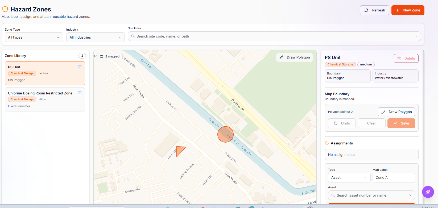
Task: Expand the Asset search dropdown chevron
Action: pyautogui.click(x=410, y=195)
